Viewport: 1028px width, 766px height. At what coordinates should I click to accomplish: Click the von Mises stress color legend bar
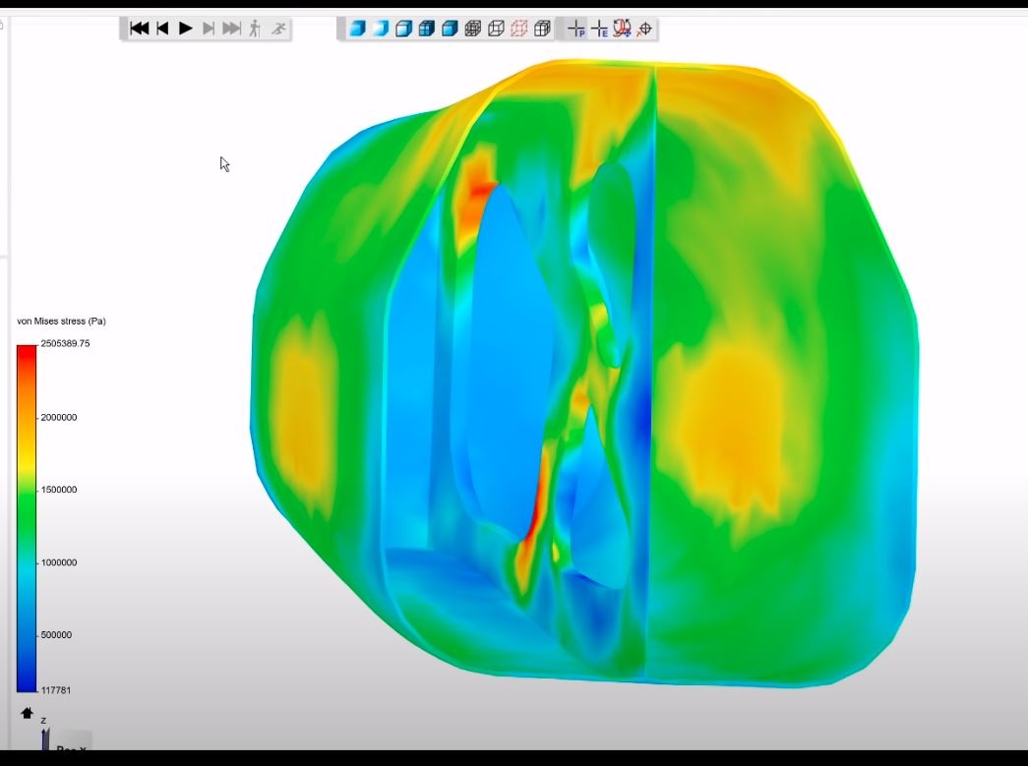[27, 518]
